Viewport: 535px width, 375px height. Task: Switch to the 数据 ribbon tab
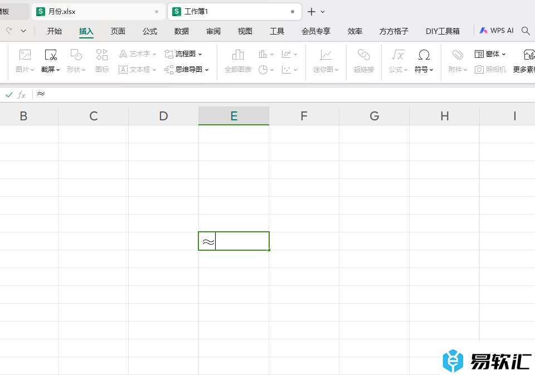point(182,31)
